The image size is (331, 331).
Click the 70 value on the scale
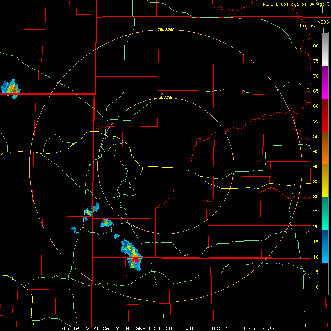click(x=316, y=76)
